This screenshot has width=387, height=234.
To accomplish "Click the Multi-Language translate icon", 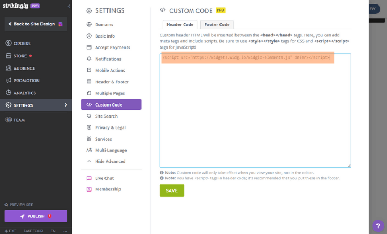I will [x=89, y=150].
